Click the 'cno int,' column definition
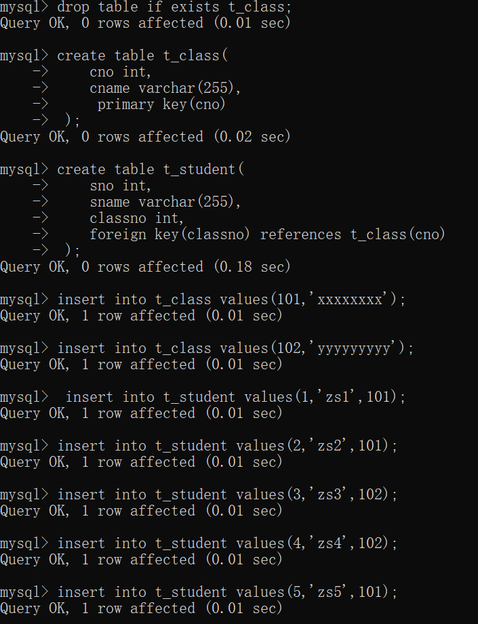 (x=121, y=72)
